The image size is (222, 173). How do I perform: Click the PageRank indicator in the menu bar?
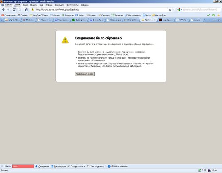click(9, 5)
